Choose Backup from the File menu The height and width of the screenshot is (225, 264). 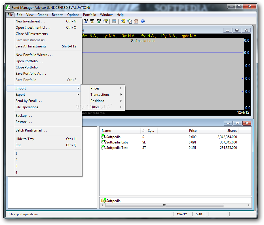coord(44,116)
